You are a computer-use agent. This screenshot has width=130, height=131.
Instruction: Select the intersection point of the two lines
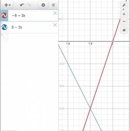click(x=90, y=108)
